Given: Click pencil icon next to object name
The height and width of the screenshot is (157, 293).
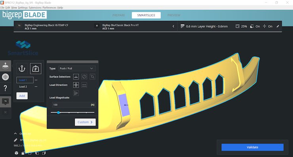Looking at the screenshot, I should point(15,140).
